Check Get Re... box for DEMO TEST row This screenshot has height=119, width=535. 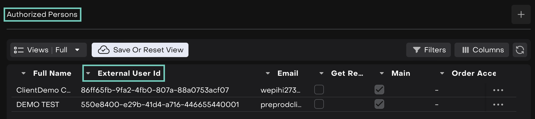(x=319, y=104)
